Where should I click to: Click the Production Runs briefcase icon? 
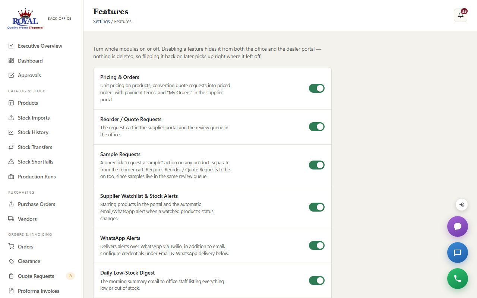tap(11, 177)
